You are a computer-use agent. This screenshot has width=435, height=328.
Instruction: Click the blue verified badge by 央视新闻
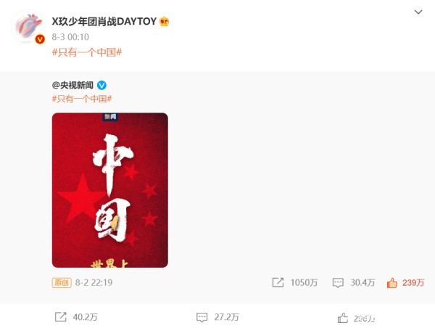click(x=101, y=85)
